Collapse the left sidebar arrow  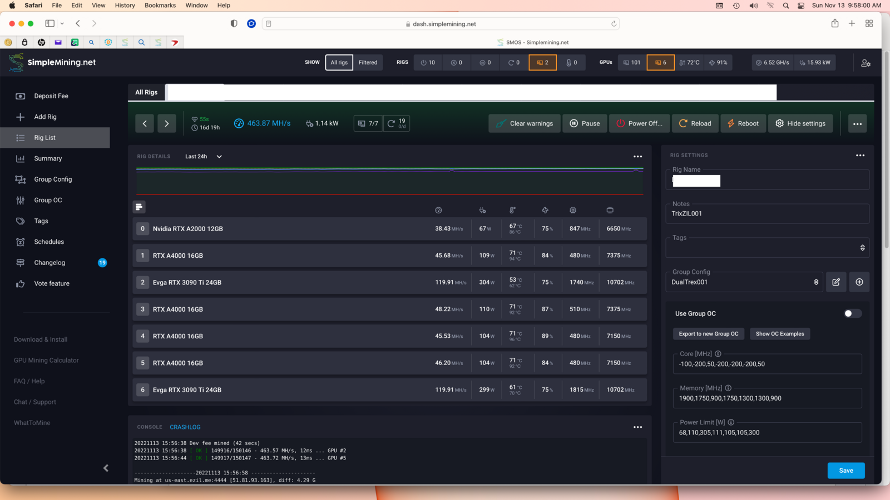click(106, 468)
